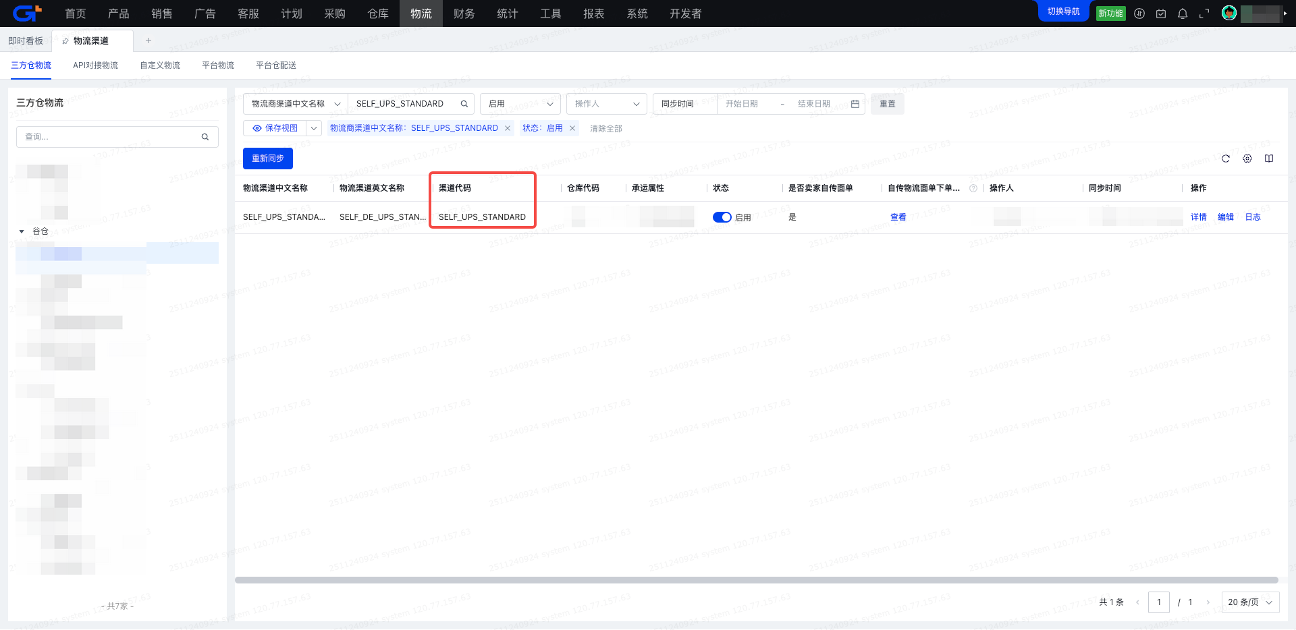Switch to 平台仓配送 tab

(x=276, y=65)
